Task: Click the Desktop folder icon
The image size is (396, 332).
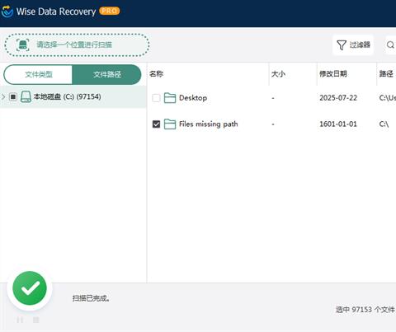Action: click(x=170, y=98)
